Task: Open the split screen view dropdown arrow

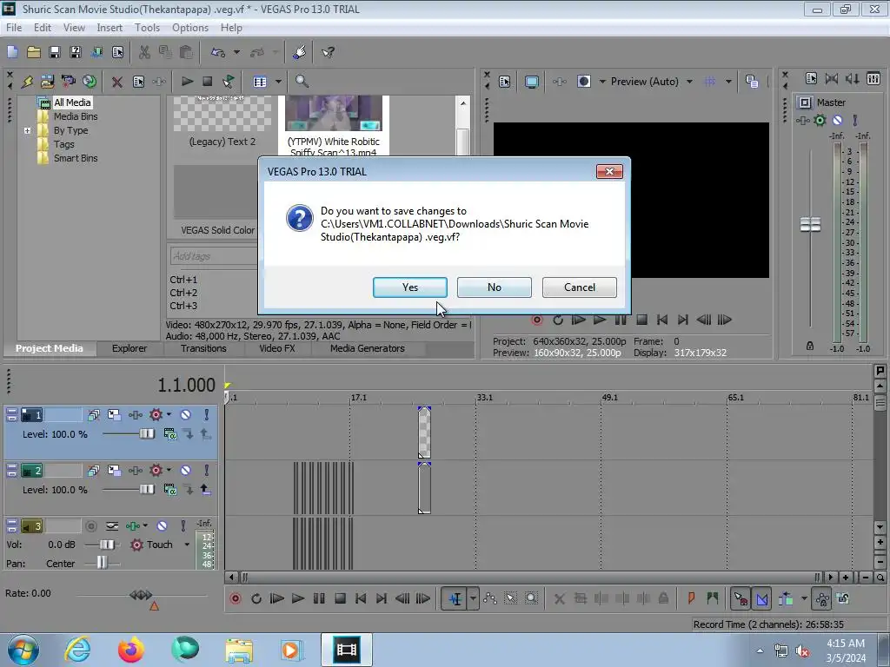Action: 602,82
